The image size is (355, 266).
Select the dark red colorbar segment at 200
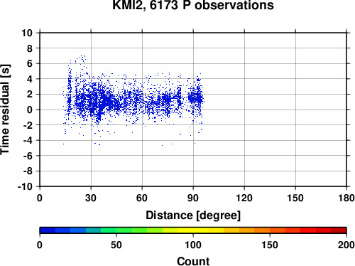click(339, 230)
